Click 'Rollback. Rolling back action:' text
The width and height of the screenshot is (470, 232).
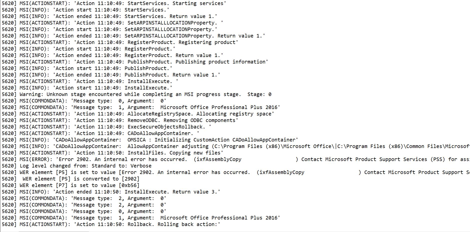[x=172, y=224]
